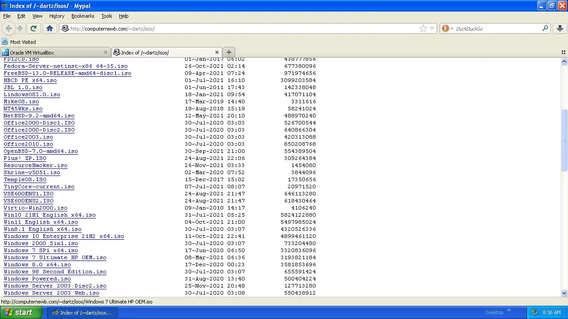Viewport: 568px width, 319px height.
Task: Close the Index of /~dartz/isos/ tab
Action: click(x=217, y=52)
